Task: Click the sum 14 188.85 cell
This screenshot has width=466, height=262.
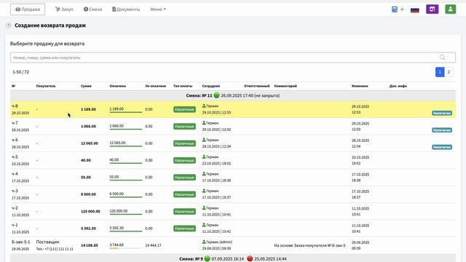Action: pyautogui.click(x=89, y=245)
